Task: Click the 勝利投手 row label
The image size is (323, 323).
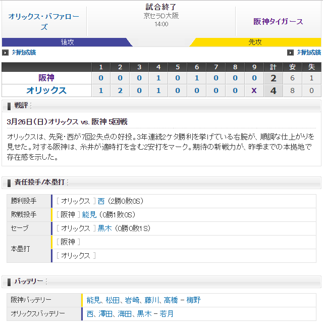Action: point(24,201)
